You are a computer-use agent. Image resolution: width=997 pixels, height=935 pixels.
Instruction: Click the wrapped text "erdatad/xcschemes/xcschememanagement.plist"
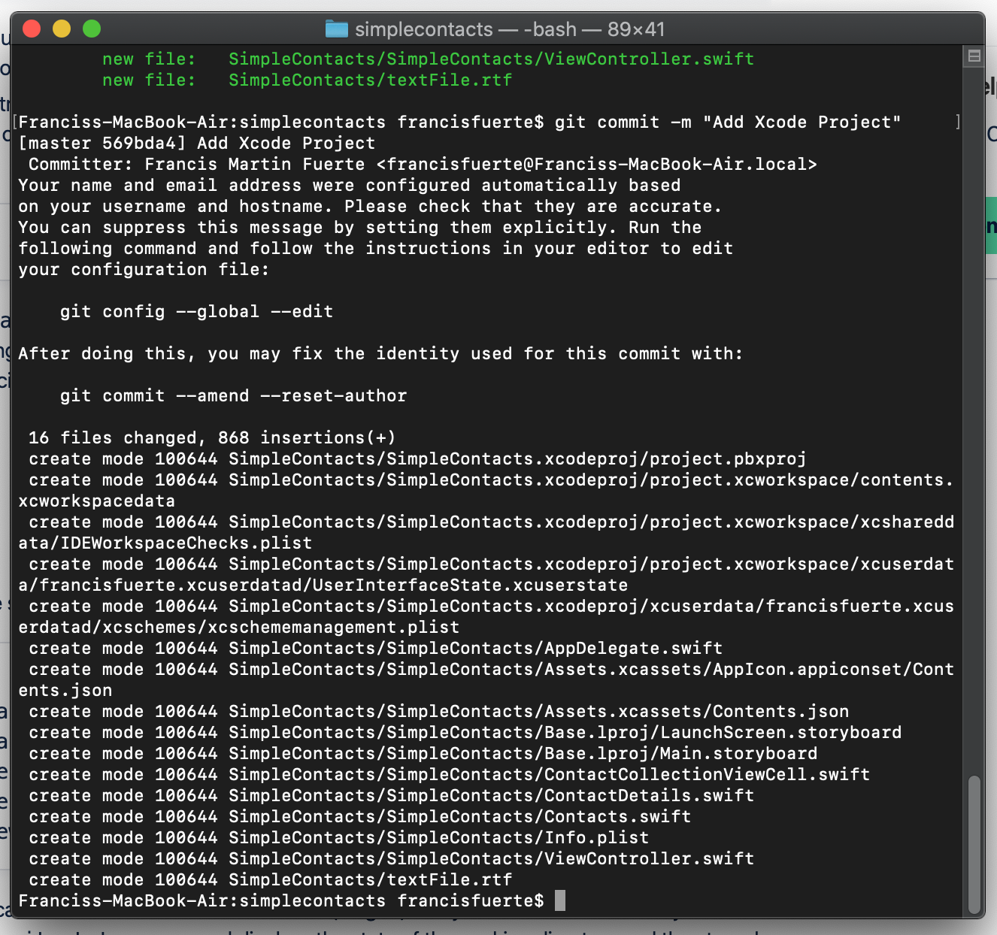239,627
